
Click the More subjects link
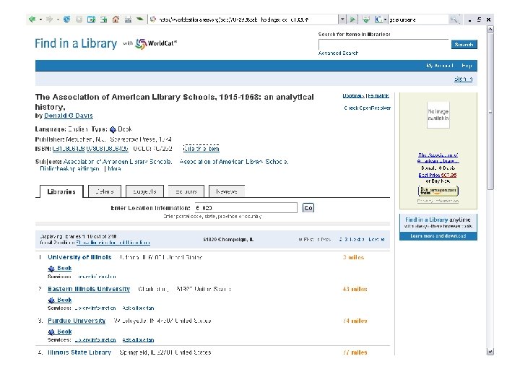(114, 169)
